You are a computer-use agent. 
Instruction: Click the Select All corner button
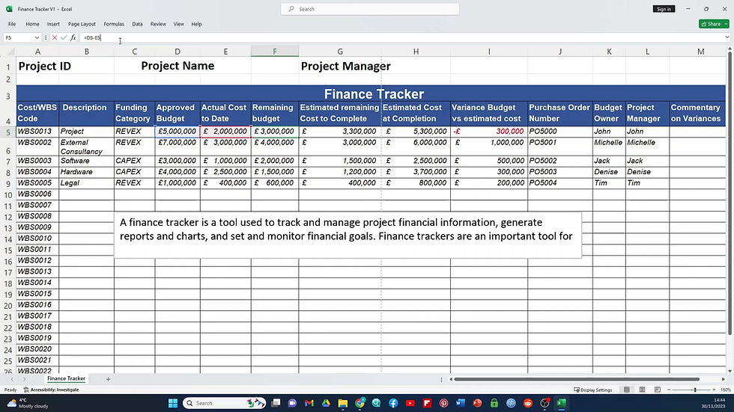coord(8,52)
